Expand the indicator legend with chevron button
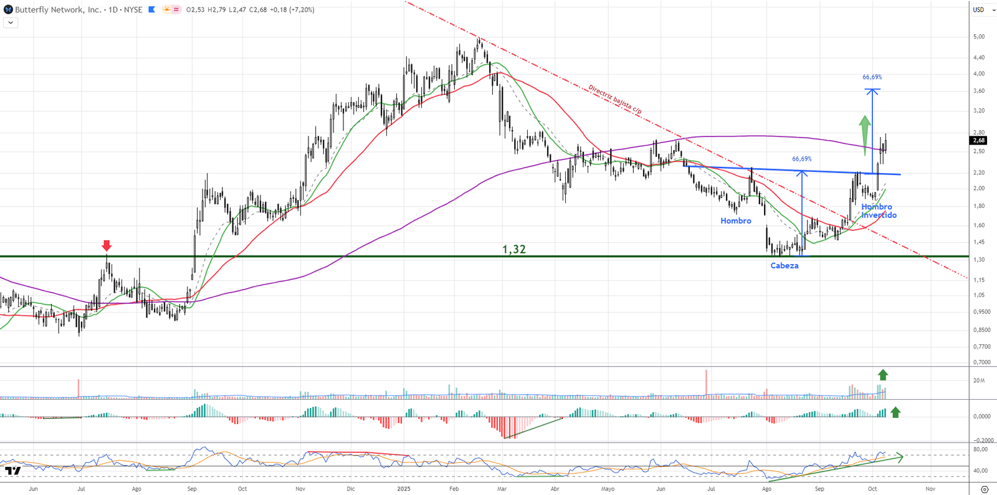Viewport: 997px width, 495px height. [11, 22]
